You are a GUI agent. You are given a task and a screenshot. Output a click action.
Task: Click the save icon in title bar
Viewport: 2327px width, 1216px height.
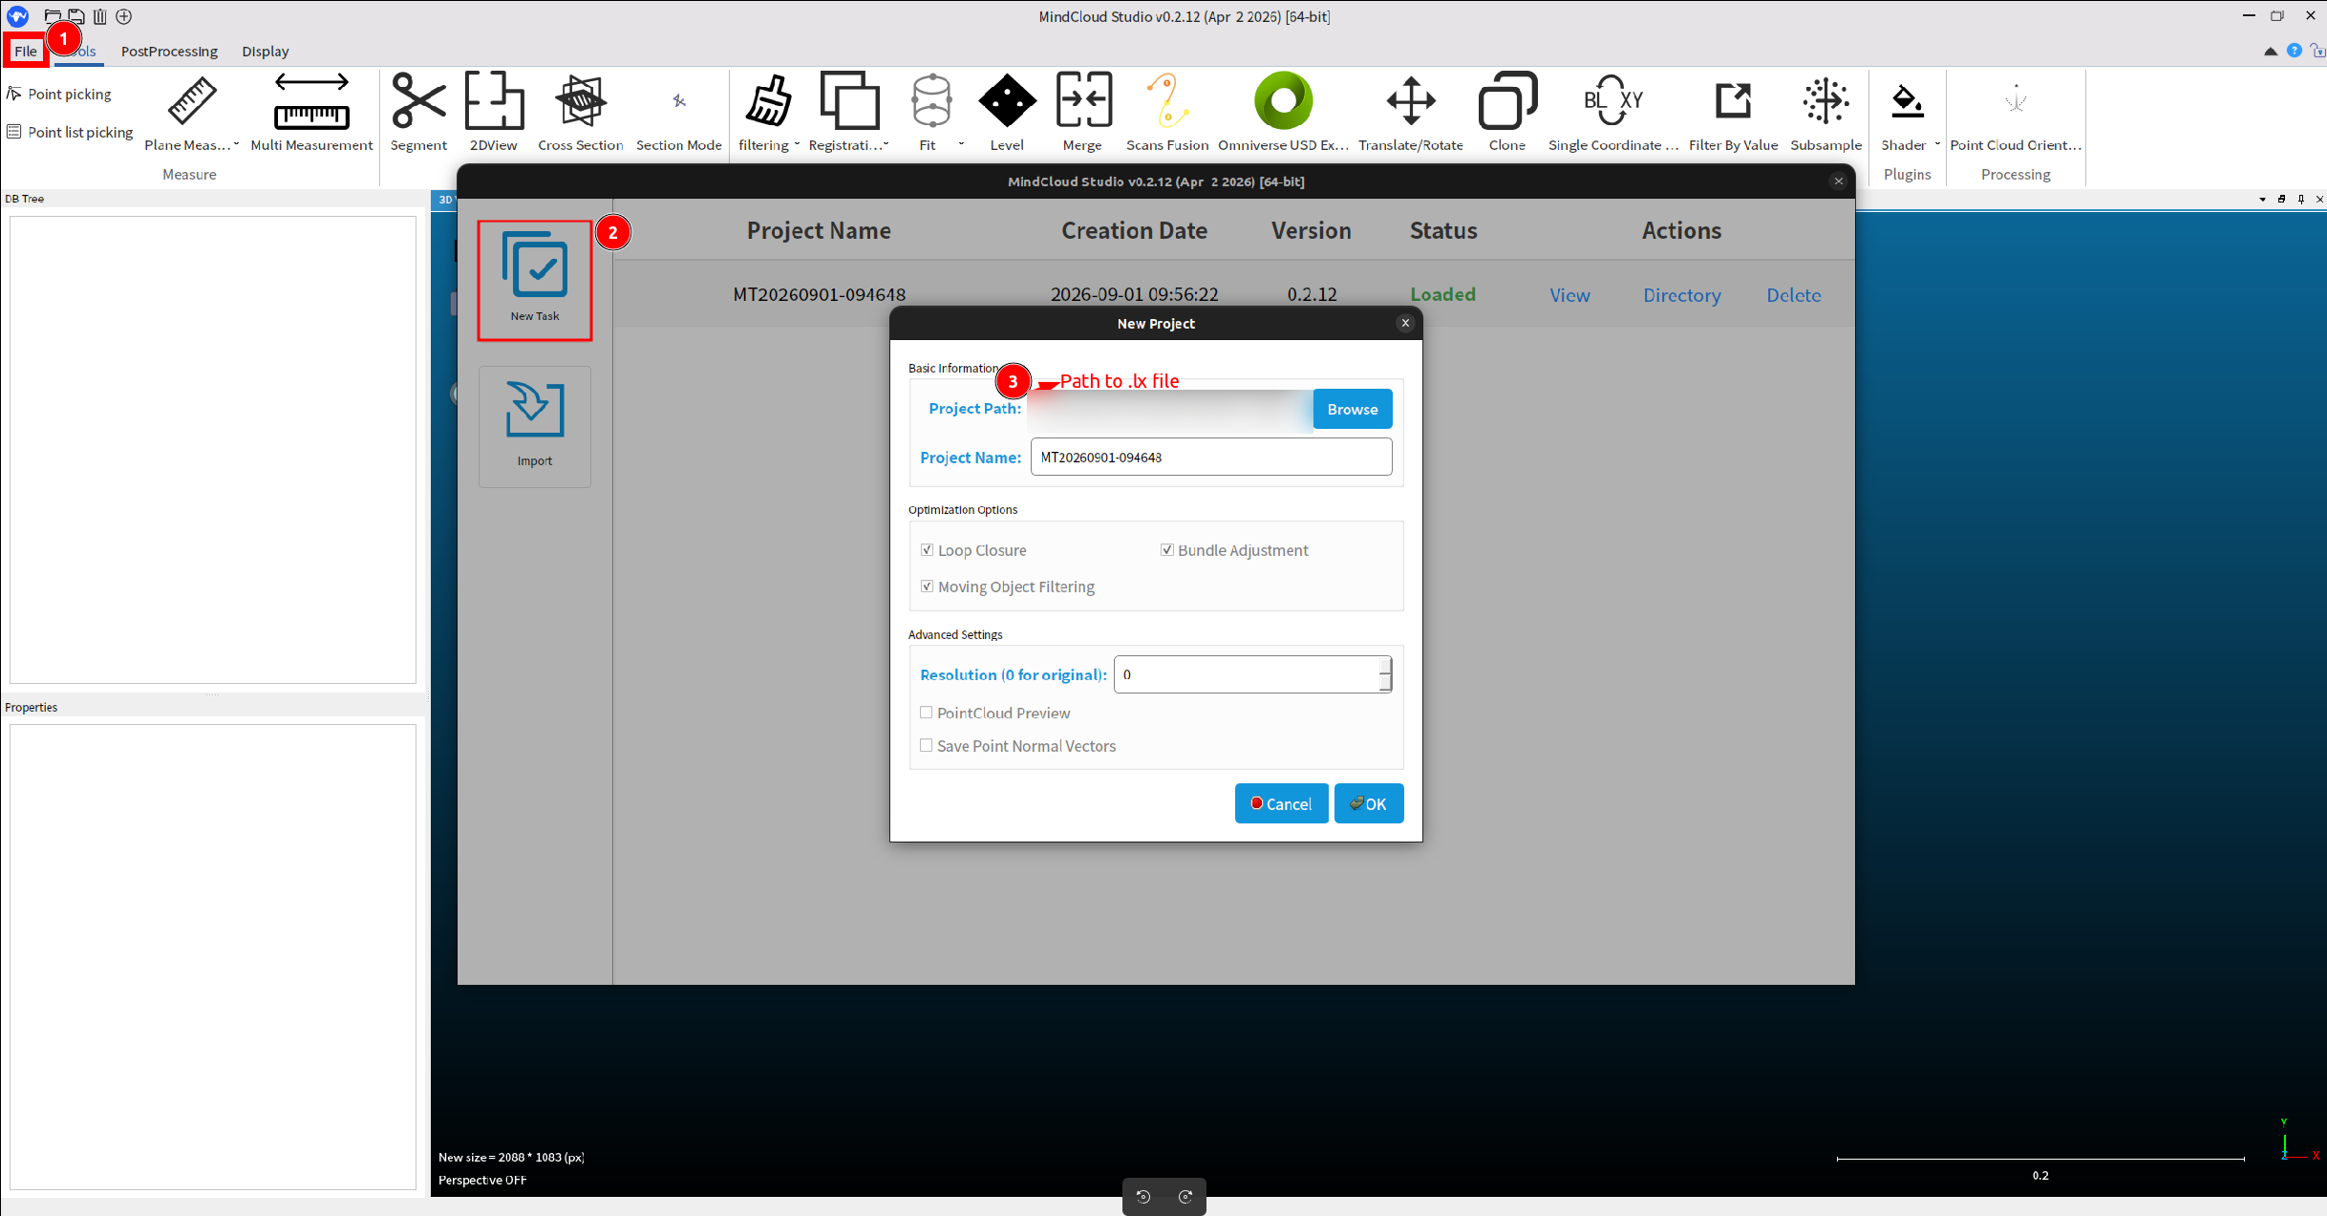[x=75, y=16]
